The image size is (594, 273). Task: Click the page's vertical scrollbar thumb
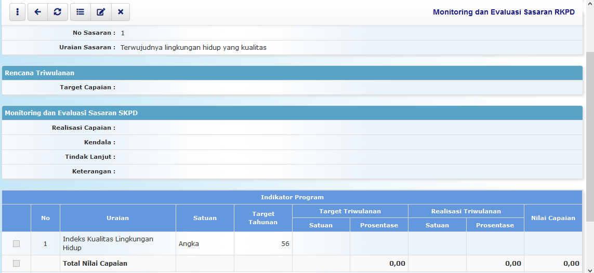tap(590, 135)
